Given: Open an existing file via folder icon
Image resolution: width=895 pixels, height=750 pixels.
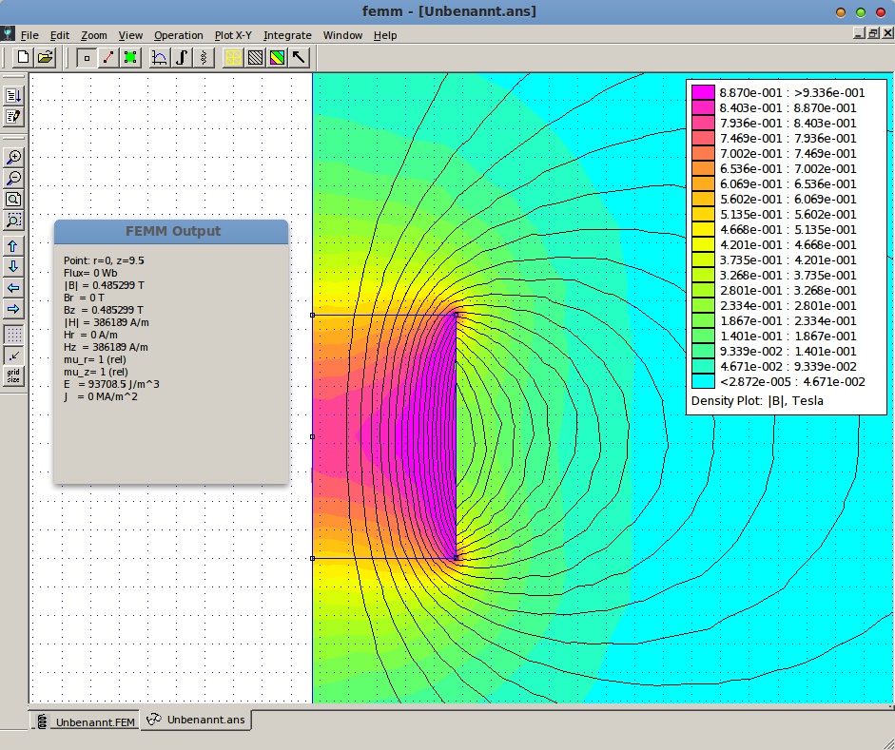Looking at the screenshot, I should 45,57.
